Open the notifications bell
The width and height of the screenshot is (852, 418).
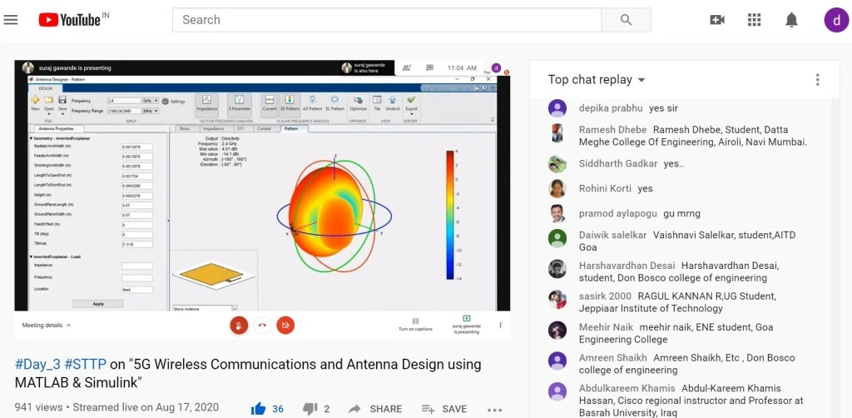(792, 20)
